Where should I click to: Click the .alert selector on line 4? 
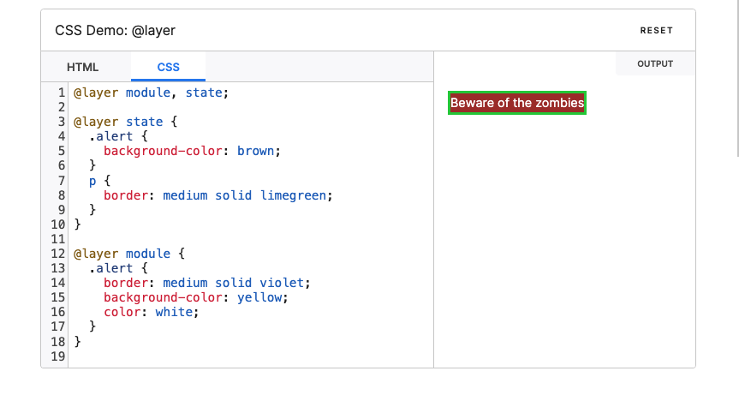pyautogui.click(x=110, y=136)
